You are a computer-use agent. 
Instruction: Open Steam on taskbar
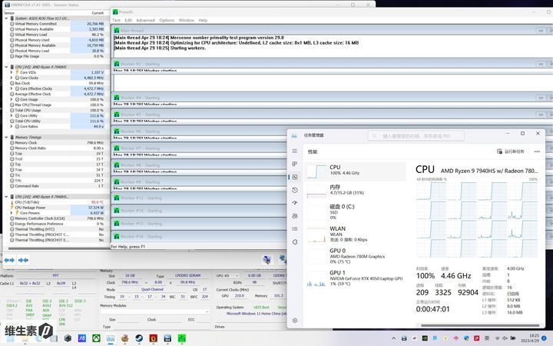[x=139, y=338]
